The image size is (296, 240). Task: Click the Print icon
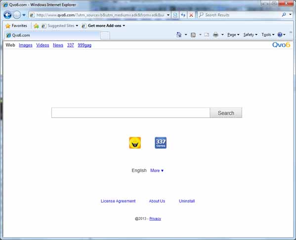point(215,35)
